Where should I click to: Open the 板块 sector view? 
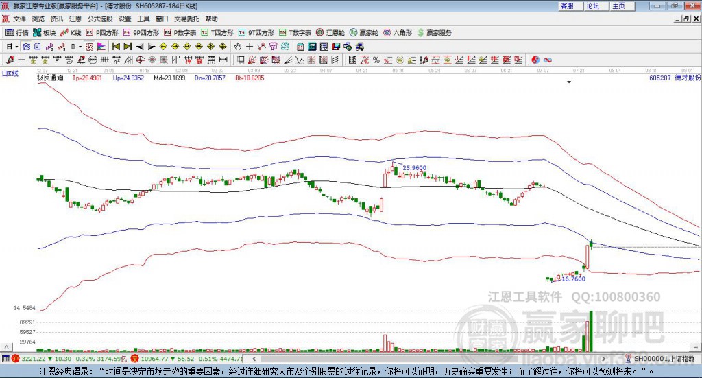pos(45,33)
